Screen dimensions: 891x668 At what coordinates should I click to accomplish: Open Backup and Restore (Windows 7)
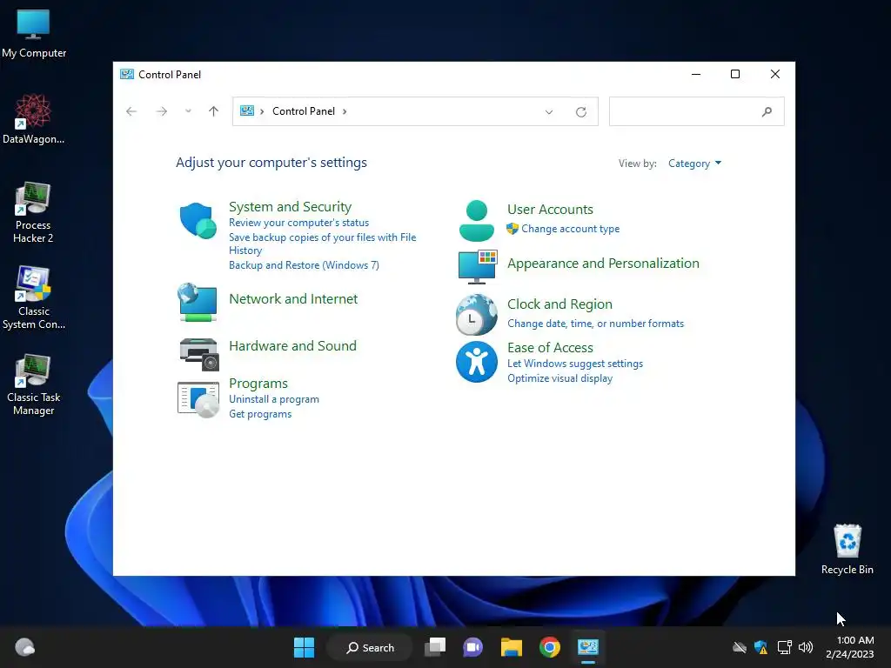tap(304, 265)
